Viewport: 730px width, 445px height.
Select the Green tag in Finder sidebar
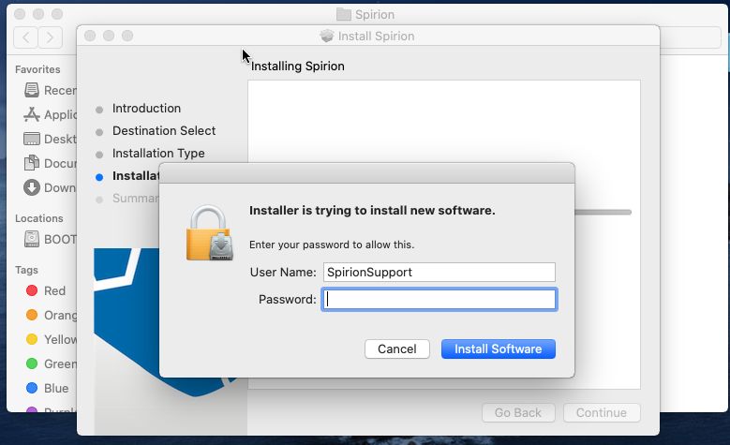[x=52, y=363]
